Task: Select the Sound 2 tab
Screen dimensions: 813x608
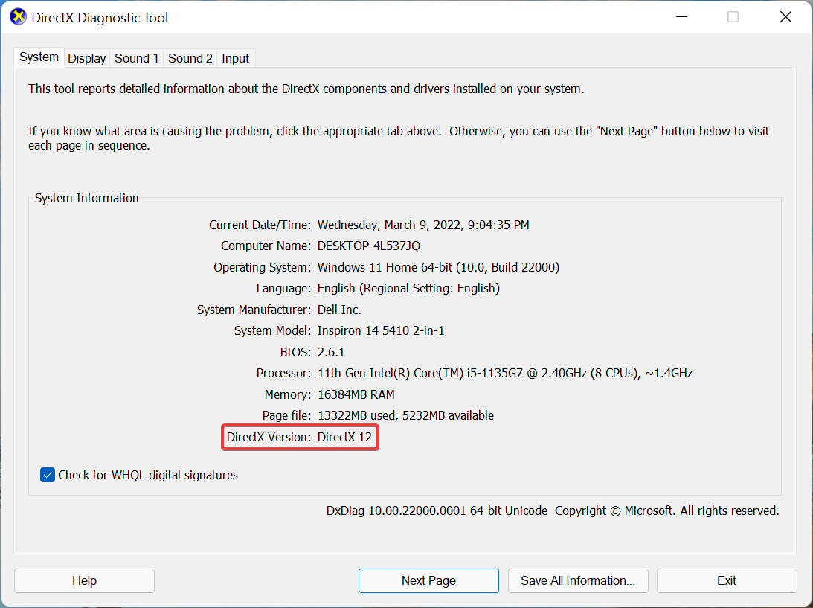Action: tap(190, 58)
